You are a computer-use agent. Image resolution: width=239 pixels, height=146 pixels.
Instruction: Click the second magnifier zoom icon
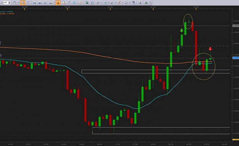click(40, 2)
